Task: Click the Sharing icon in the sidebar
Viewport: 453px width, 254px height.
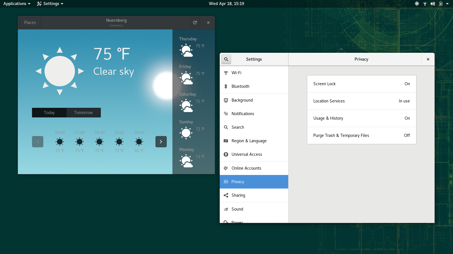Action: click(226, 195)
